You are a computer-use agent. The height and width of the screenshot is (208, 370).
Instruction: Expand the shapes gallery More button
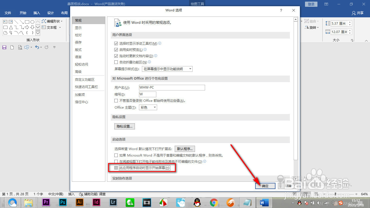click(38, 33)
